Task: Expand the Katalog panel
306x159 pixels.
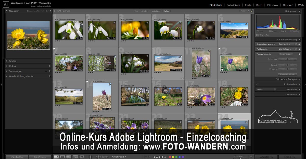Action: point(7,61)
